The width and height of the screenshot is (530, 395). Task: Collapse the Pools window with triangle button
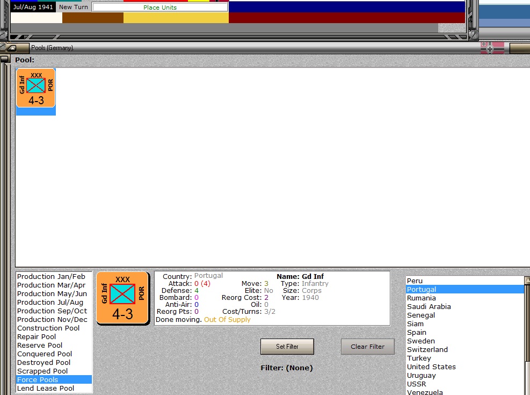coord(12,48)
